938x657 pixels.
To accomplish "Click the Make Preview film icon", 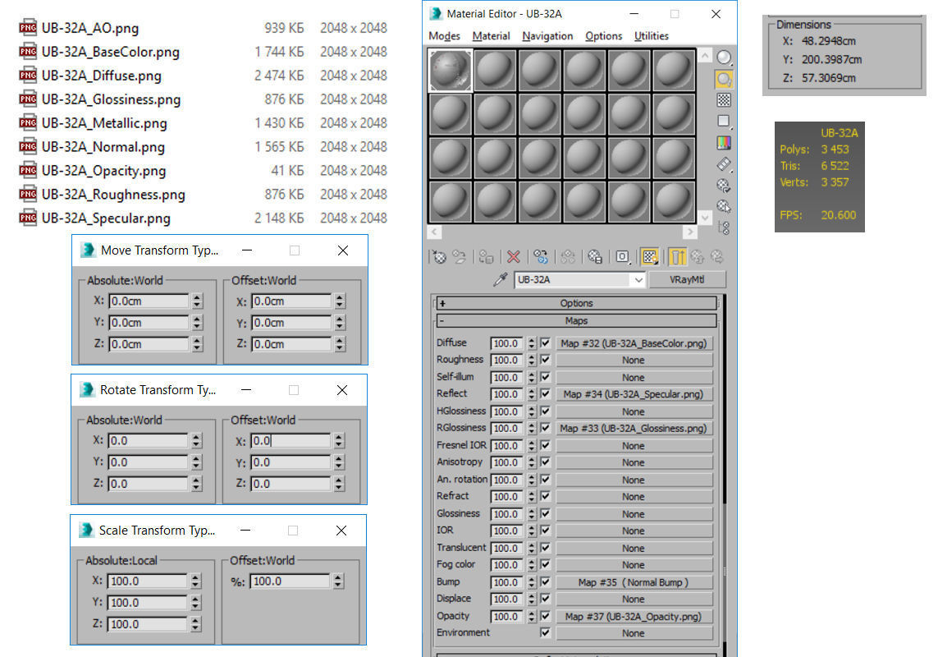I will [x=724, y=164].
